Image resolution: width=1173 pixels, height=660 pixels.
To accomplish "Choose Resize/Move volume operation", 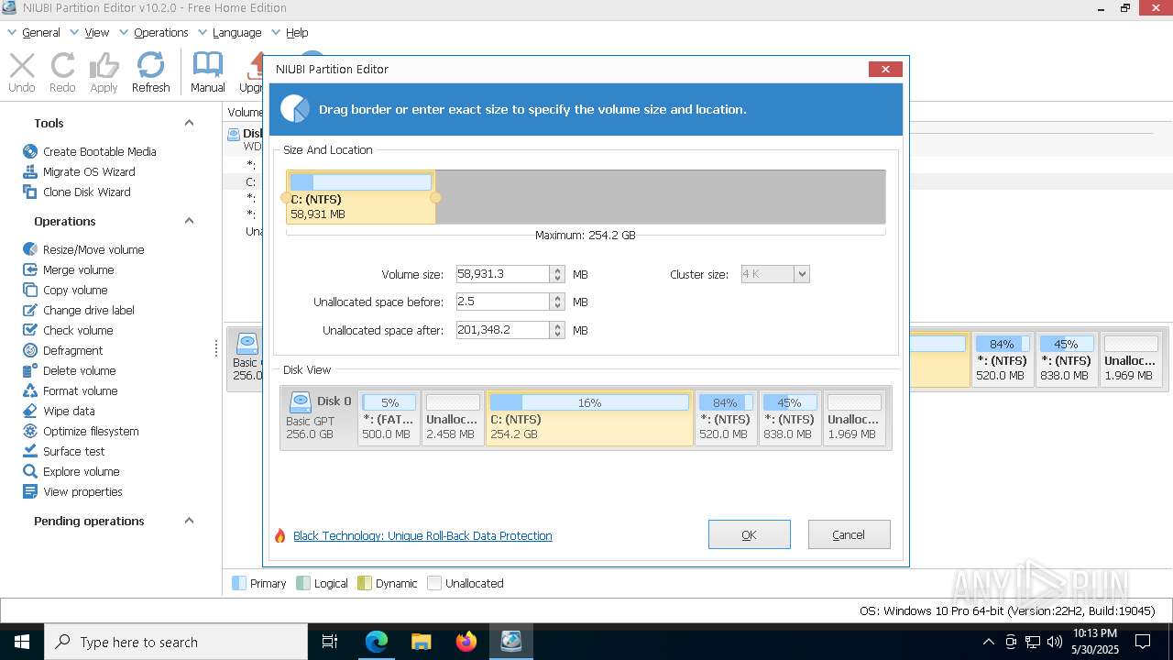I will (x=83, y=249).
